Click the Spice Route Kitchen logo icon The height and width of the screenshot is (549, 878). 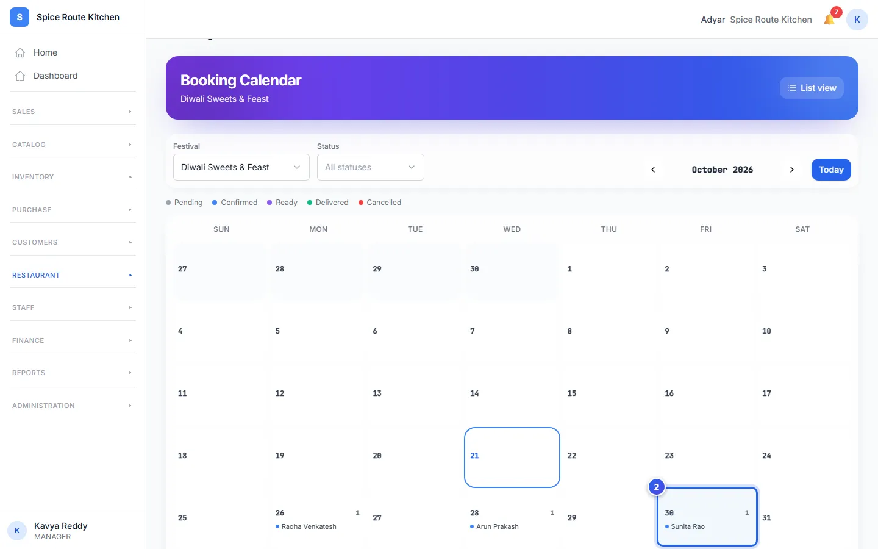tap(20, 17)
